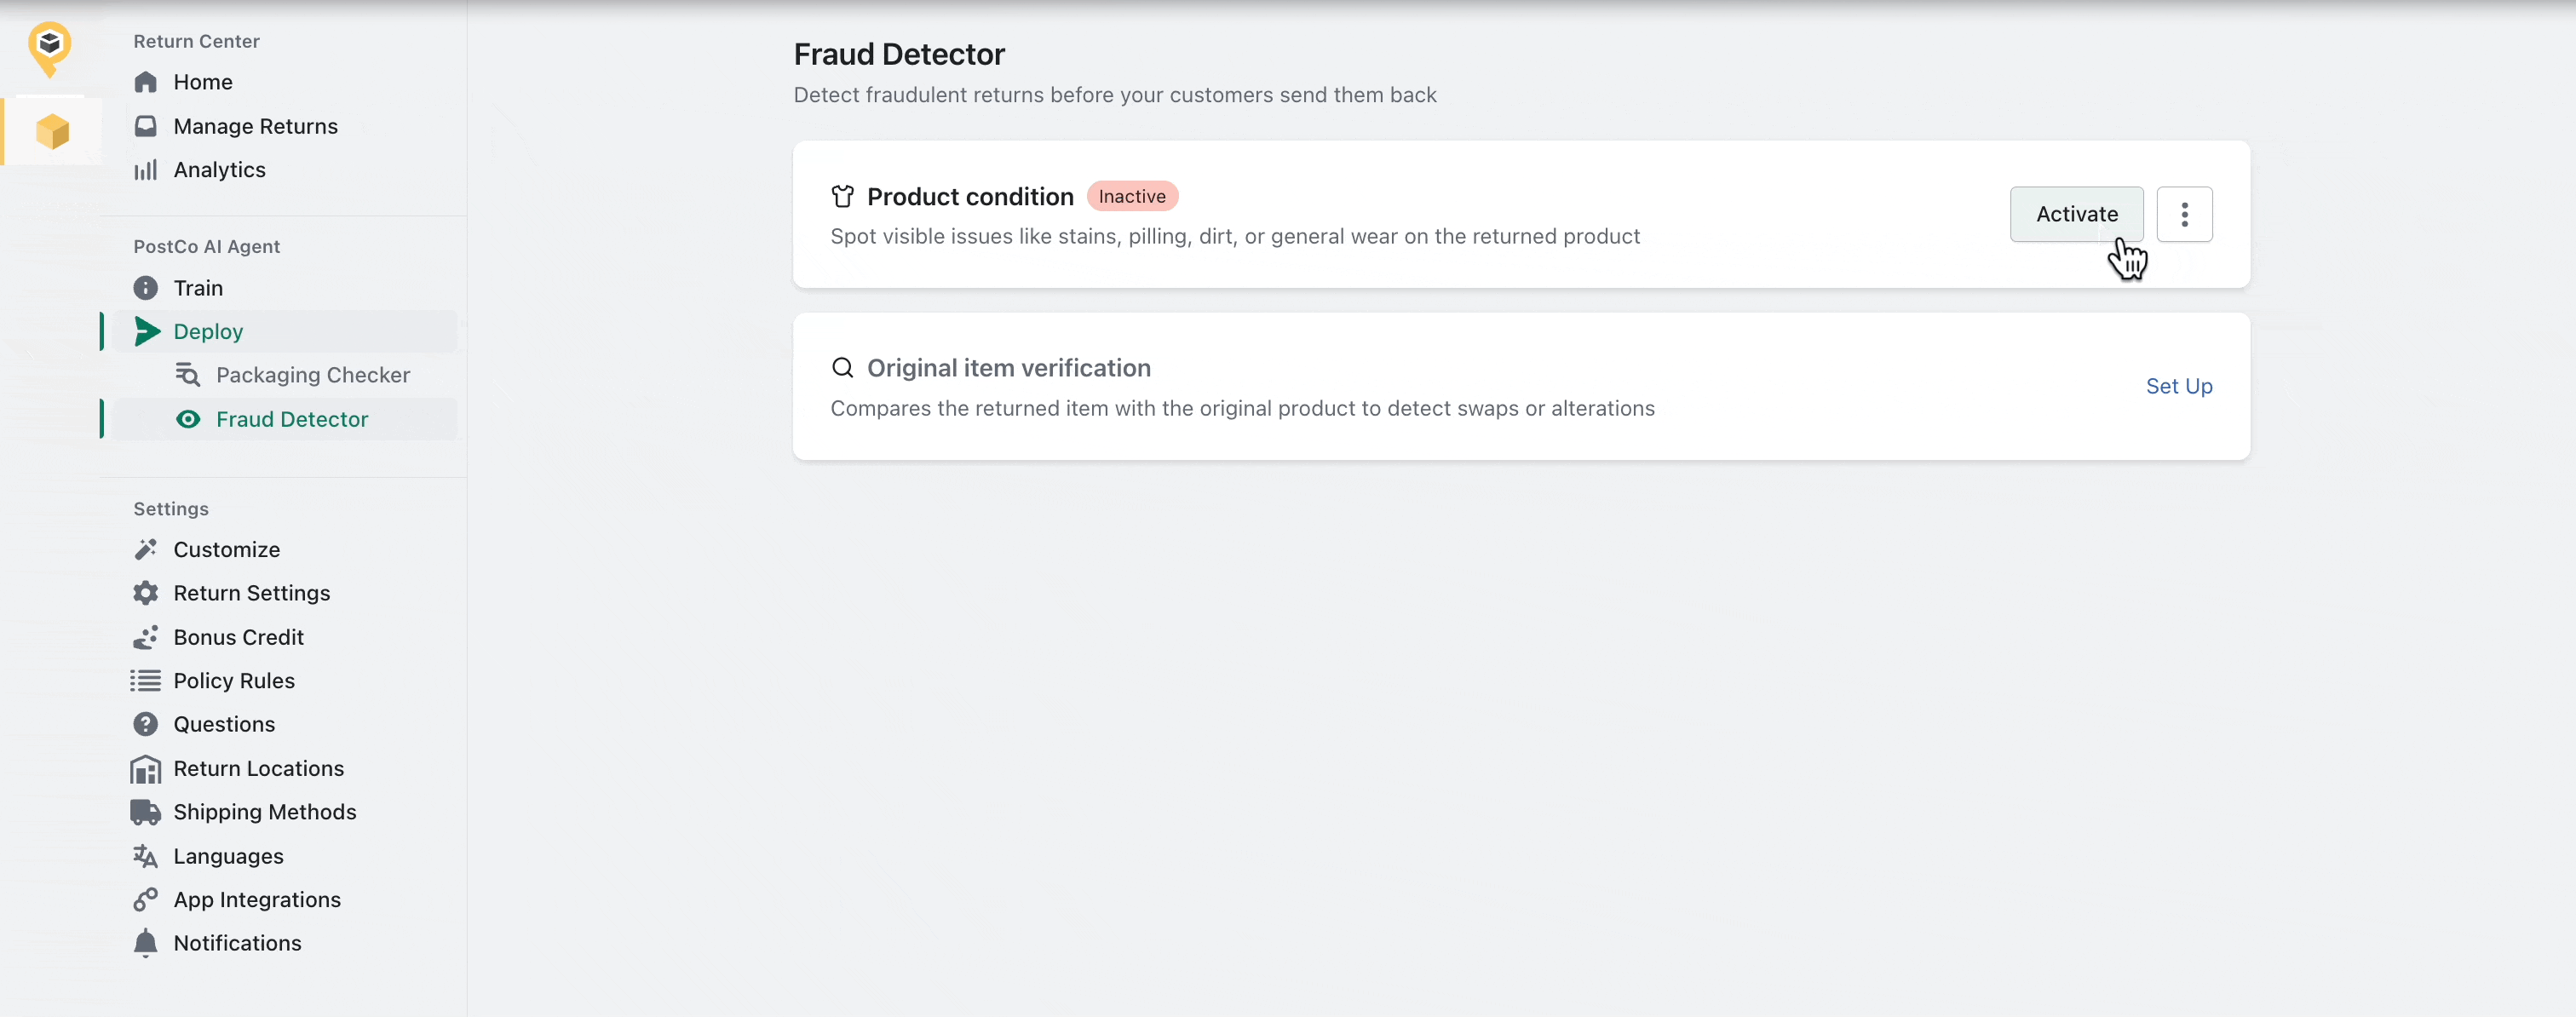Click the PostCo logo icon

tap(49, 48)
